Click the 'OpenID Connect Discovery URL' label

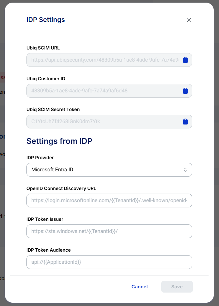(x=61, y=188)
